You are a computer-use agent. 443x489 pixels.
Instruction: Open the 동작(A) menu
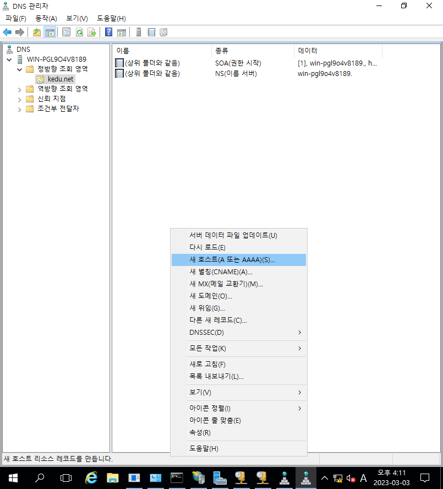point(46,18)
